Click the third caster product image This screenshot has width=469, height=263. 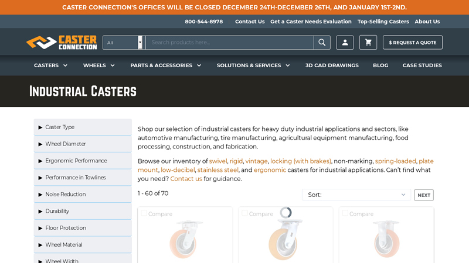[386, 240]
